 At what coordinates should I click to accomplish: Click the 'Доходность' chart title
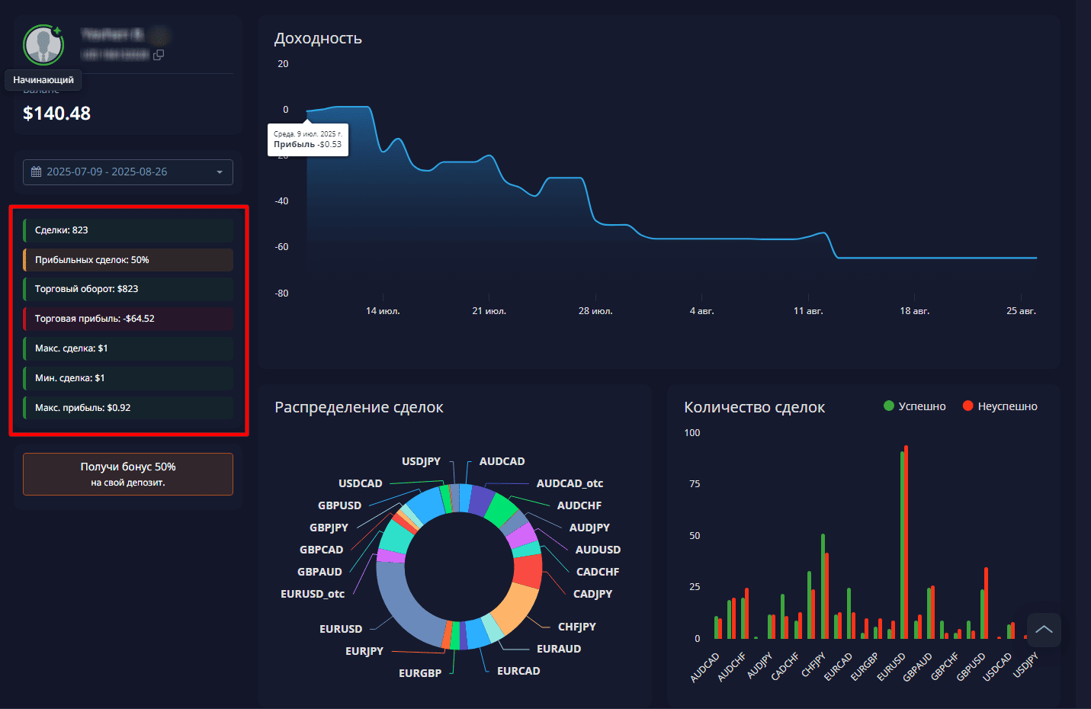coord(318,38)
